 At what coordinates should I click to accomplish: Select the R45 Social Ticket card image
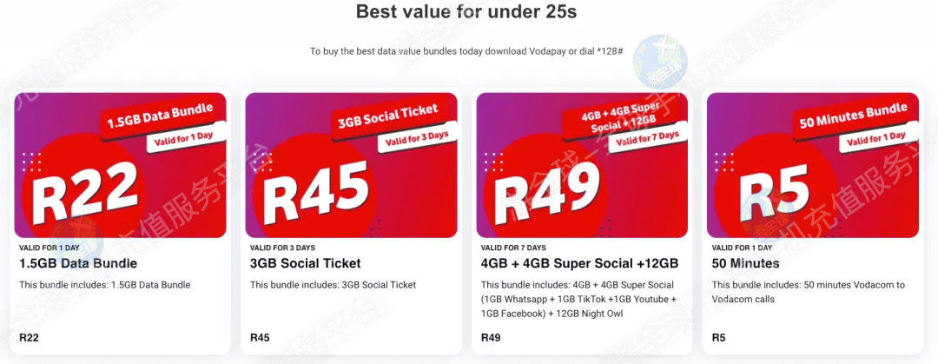coord(351,165)
